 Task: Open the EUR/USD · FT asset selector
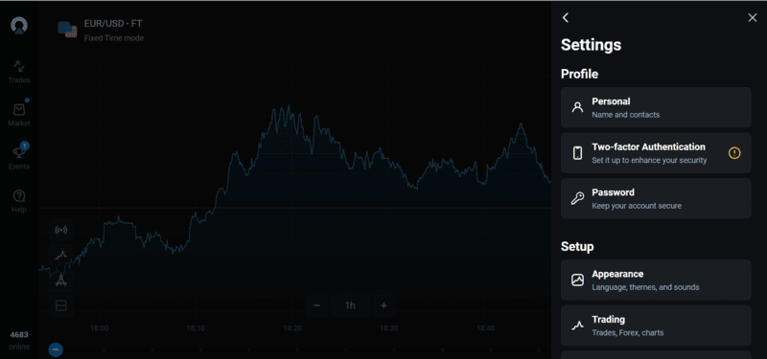pyautogui.click(x=101, y=30)
